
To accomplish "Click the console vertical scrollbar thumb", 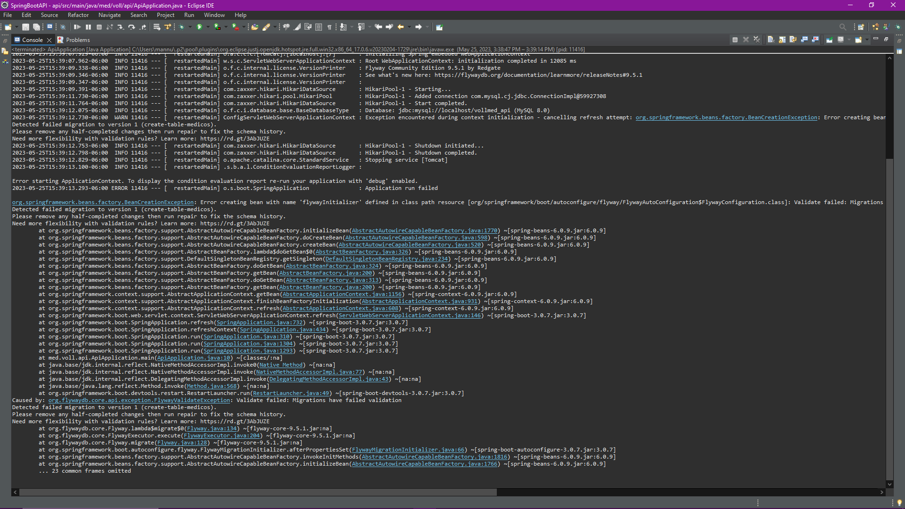I will pyautogui.click(x=889, y=319).
